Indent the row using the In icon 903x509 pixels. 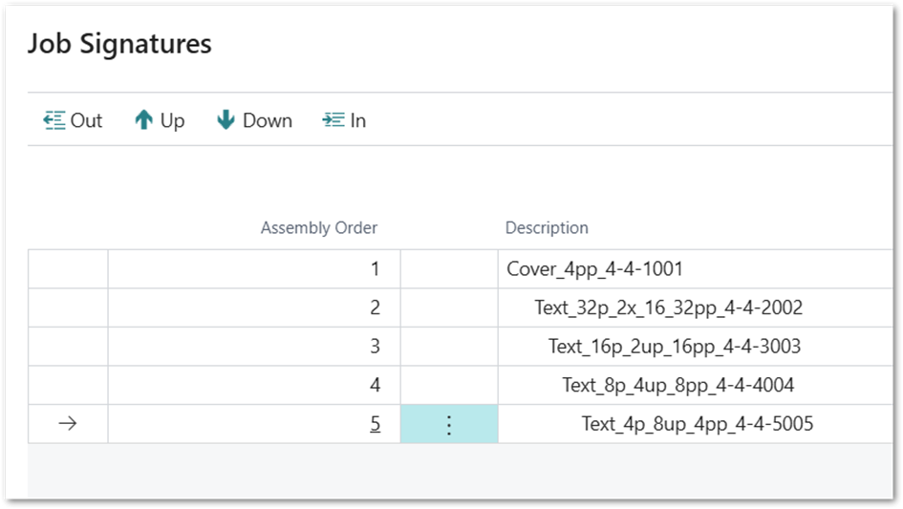pos(333,120)
